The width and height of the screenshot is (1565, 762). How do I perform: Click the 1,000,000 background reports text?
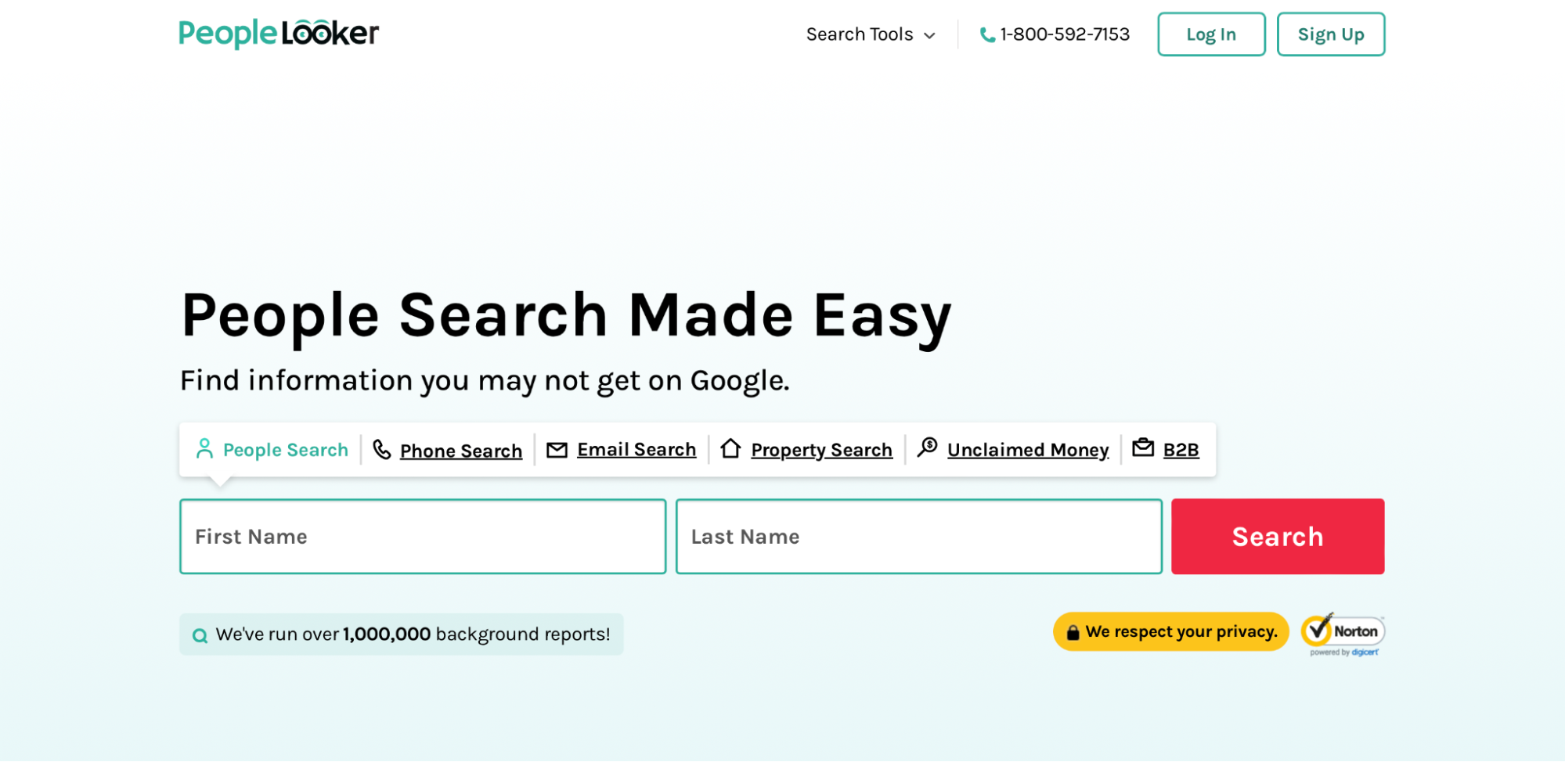click(x=413, y=634)
